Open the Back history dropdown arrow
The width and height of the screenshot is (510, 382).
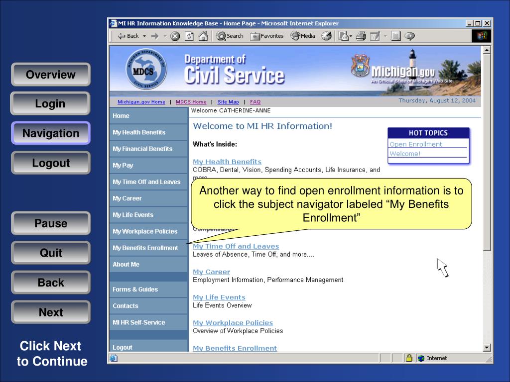pos(144,36)
